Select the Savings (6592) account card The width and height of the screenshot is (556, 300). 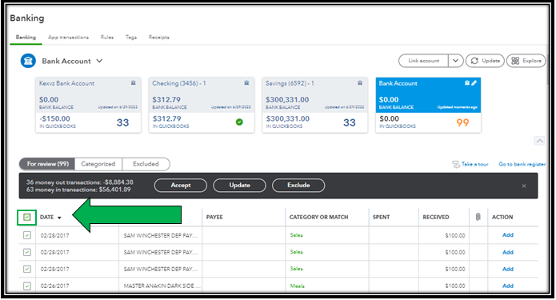(315, 105)
